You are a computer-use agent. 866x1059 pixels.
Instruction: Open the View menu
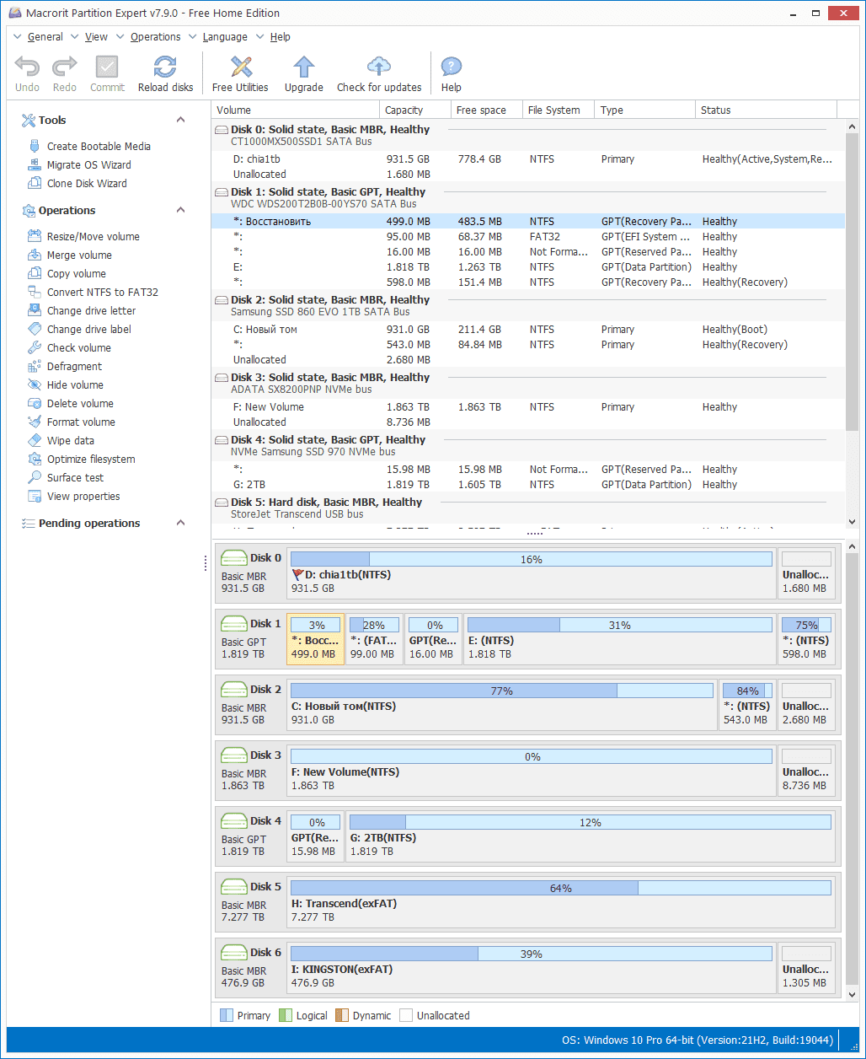[96, 37]
